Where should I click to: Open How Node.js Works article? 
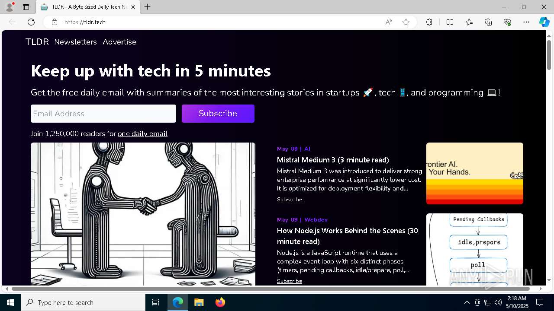pos(348,236)
